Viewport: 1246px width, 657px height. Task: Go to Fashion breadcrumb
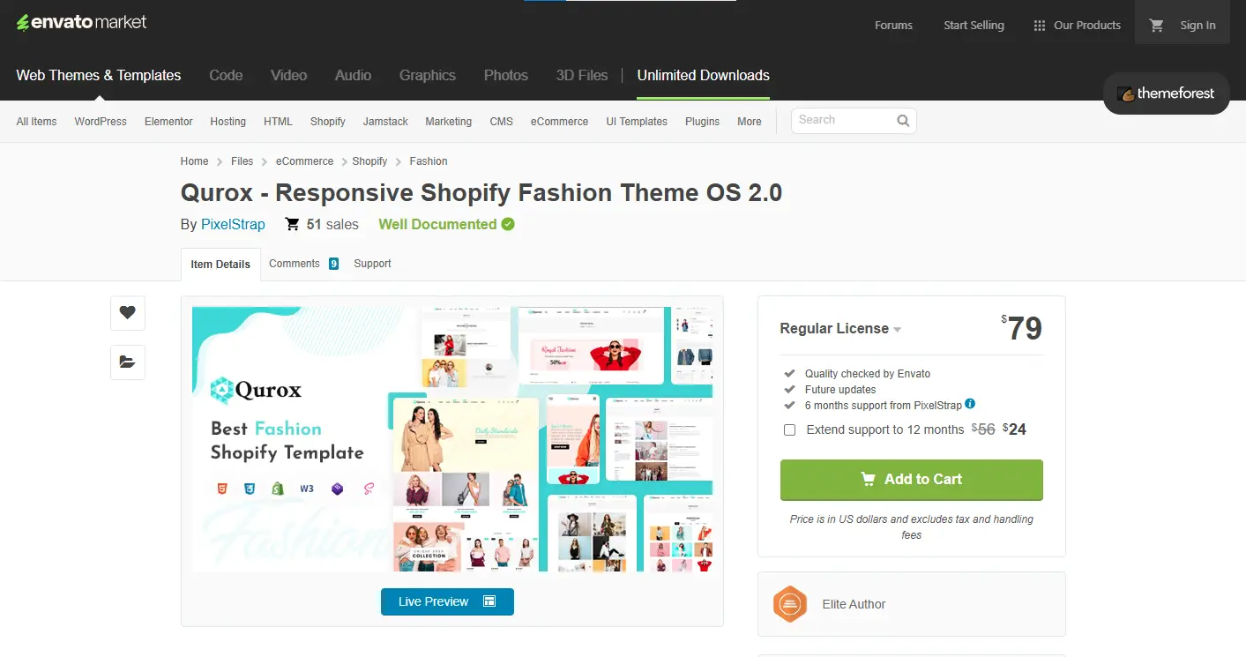tap(429, 161)
